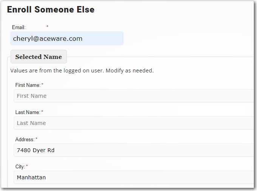Click the Selected Name legend button
The image size is (257, 191).
[x=39, y=57]
